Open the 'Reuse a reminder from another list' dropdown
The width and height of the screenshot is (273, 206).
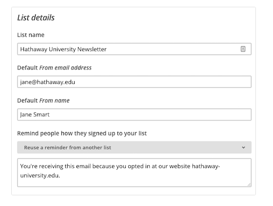click(134, 147)
